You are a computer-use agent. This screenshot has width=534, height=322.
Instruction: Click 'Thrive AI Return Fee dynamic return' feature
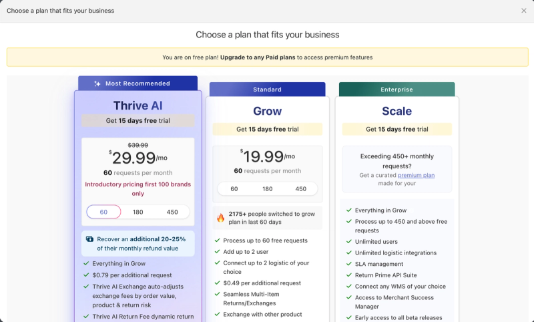tap(143, 317)
